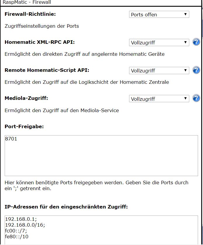
Task: Place cursor on the fe80::/10 entry
Action: tap(17, 236)
